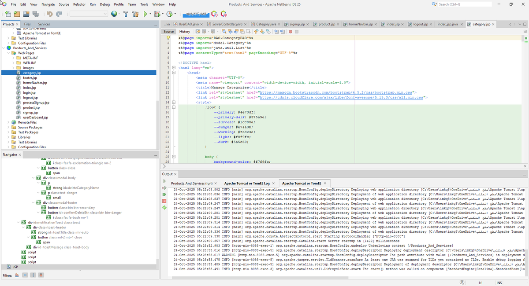Switch to the Files tab
529x286 pixels.
[x=27, y=24]
